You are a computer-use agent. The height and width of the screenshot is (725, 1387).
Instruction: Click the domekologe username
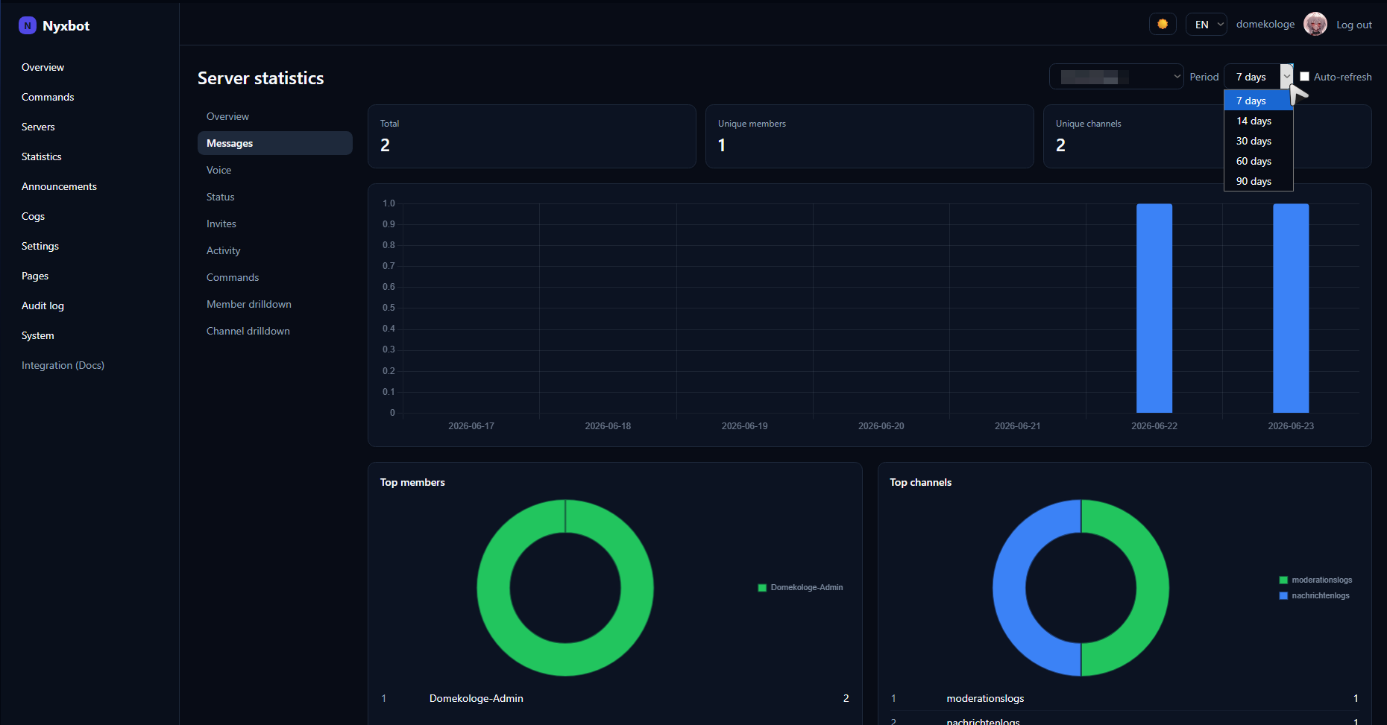tap(1265, 24)
